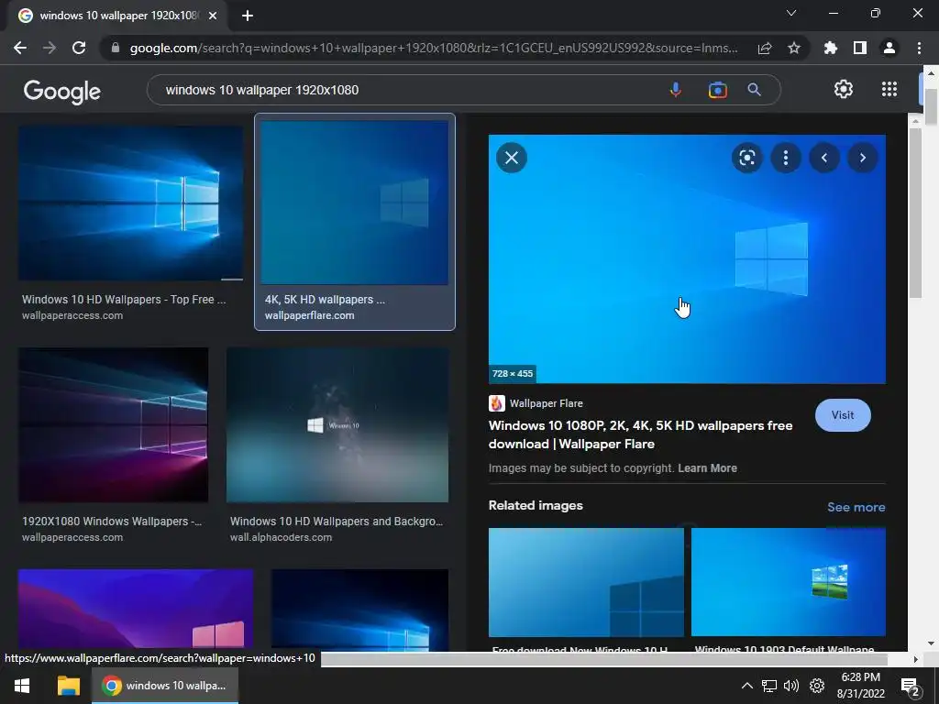Click See more related images
Screen dimensions: 939x704
coord(856,507)
